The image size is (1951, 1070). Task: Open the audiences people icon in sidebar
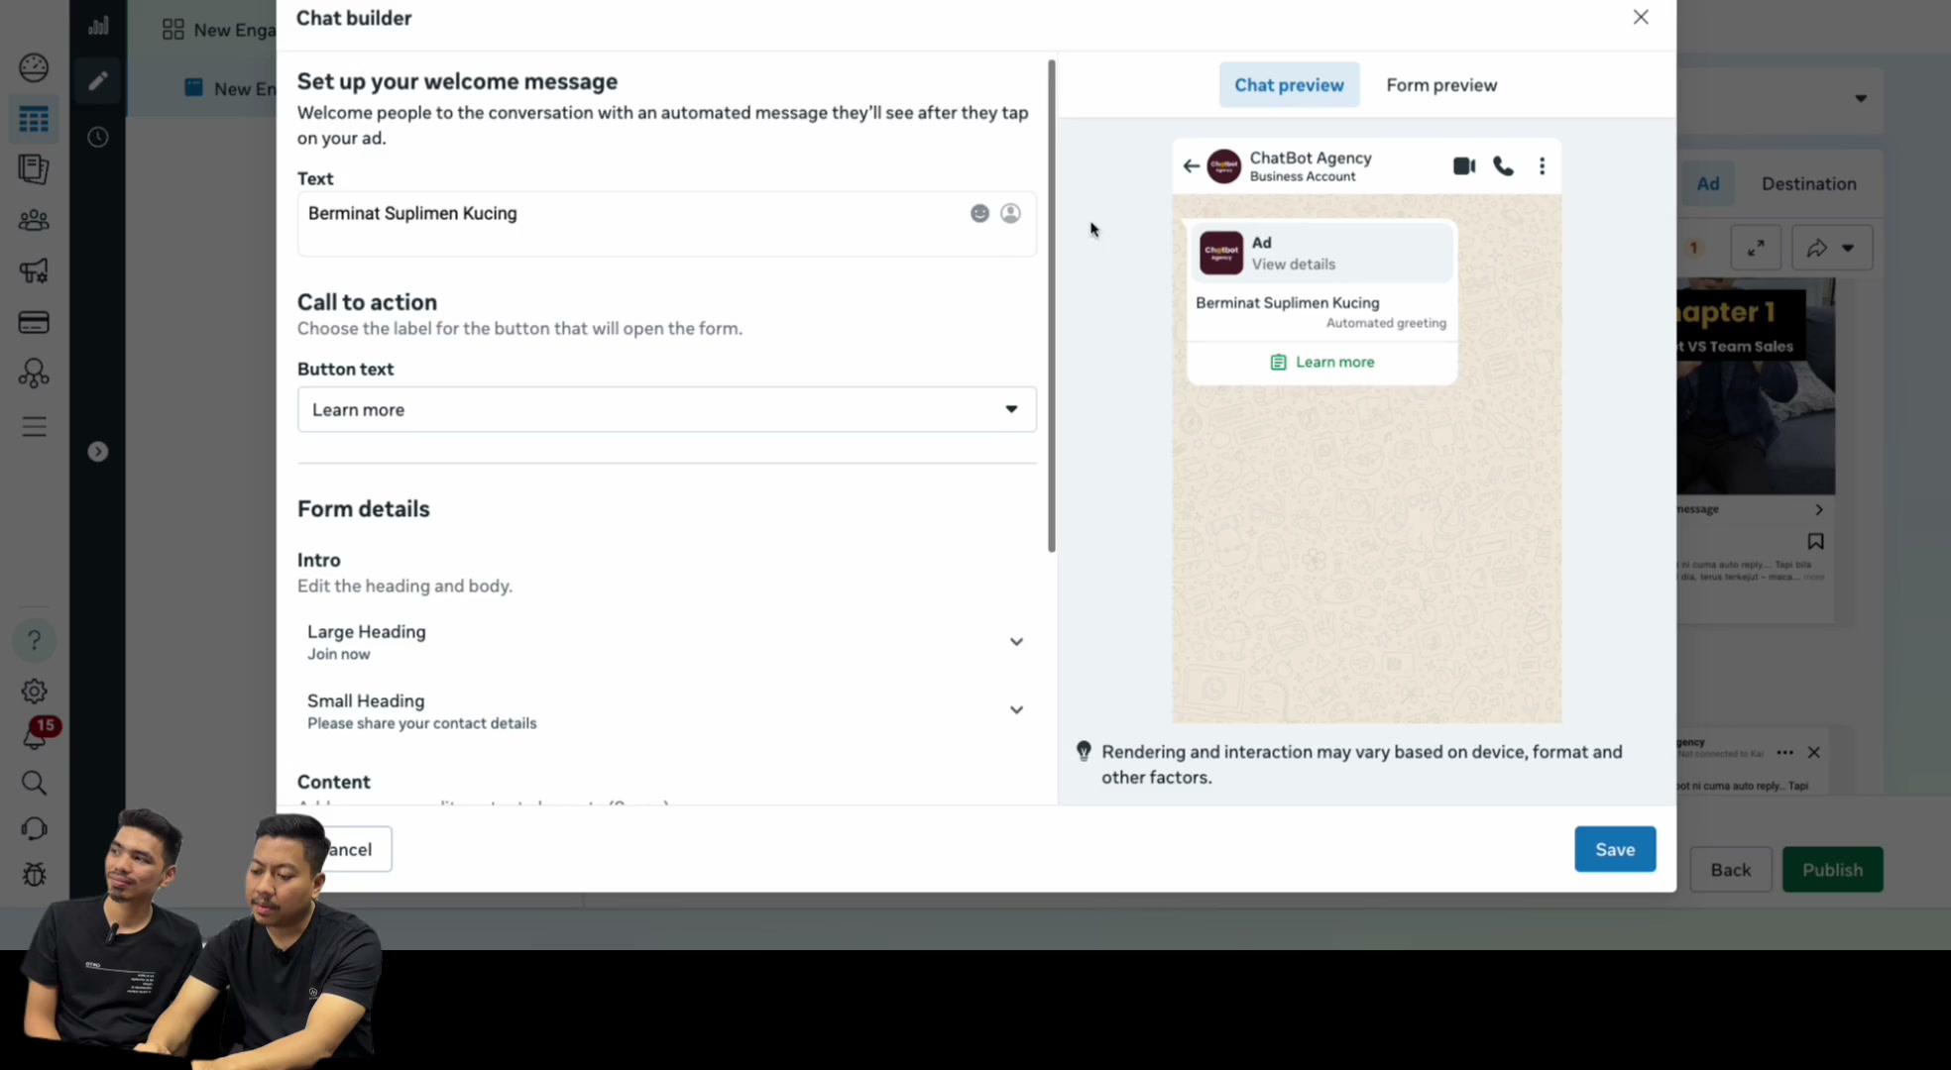[34, 220]
